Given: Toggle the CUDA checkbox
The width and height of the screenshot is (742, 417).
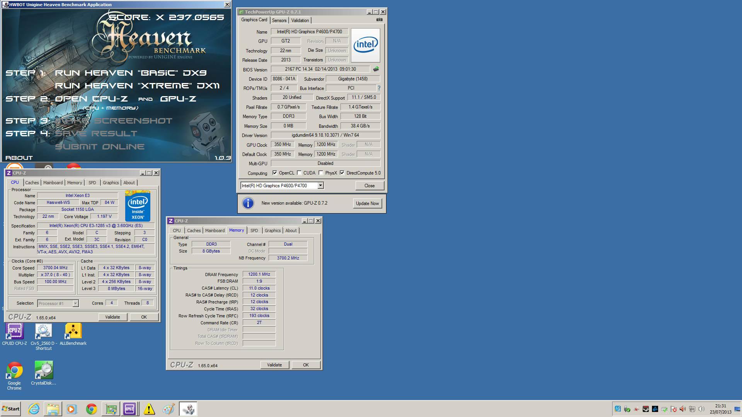Looking at the screenshot, I should click(x=299, y=173).
